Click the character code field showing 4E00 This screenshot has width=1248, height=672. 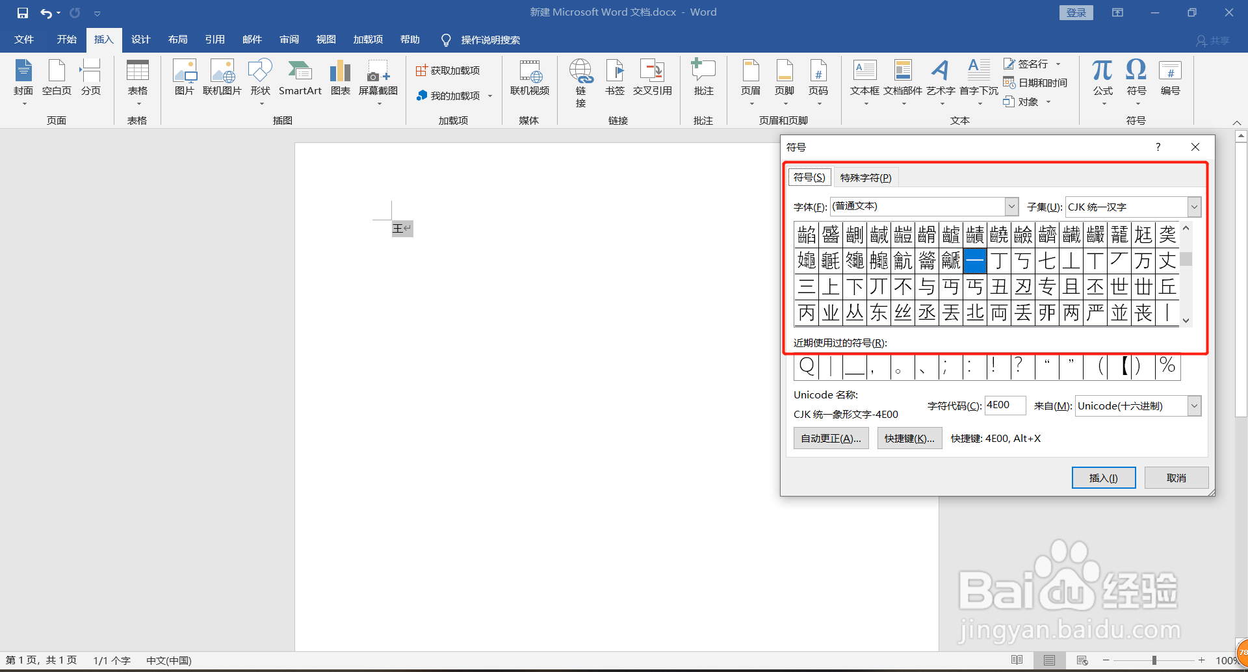point(1005,405)
